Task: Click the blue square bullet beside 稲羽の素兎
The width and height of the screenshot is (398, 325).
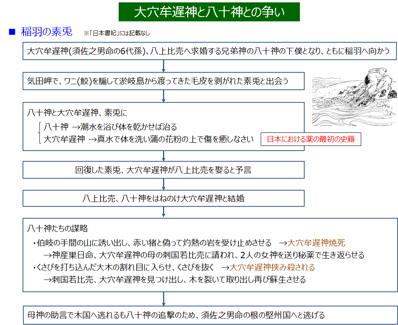Action: [11, 32]
